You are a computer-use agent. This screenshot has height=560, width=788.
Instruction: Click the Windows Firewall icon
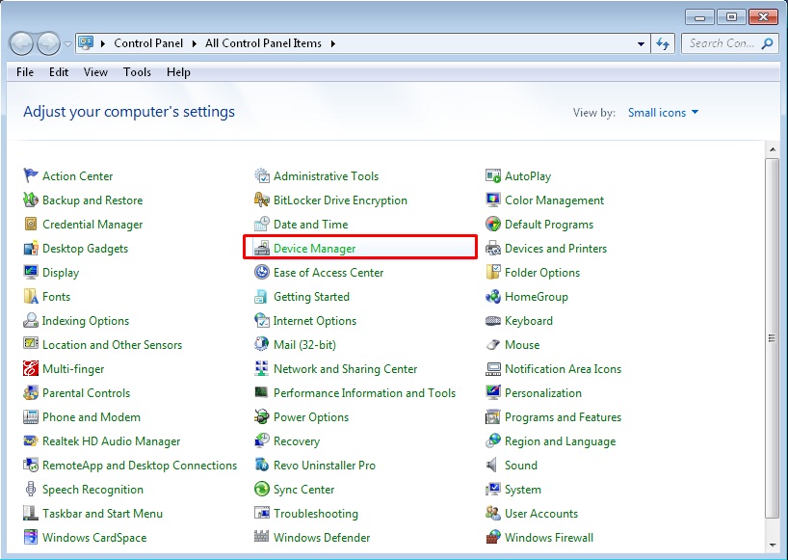pos(493,537)
